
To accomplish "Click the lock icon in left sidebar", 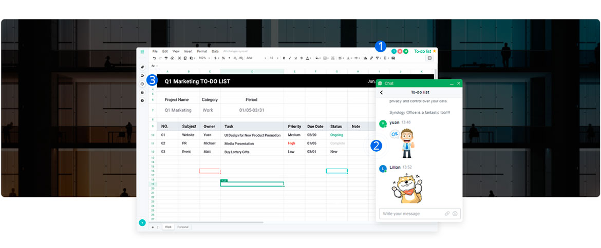I will pyautogui.click(x=142, y=92).
